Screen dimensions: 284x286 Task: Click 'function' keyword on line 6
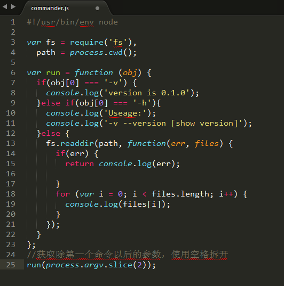coord(94,72)
